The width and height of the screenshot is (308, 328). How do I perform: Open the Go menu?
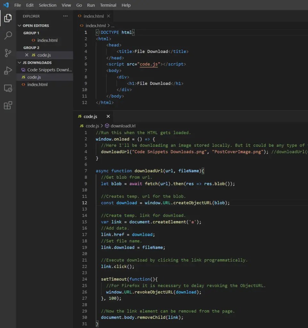tap(79, 5)
